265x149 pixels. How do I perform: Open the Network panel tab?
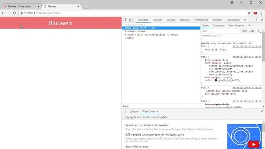coord(185,20)
